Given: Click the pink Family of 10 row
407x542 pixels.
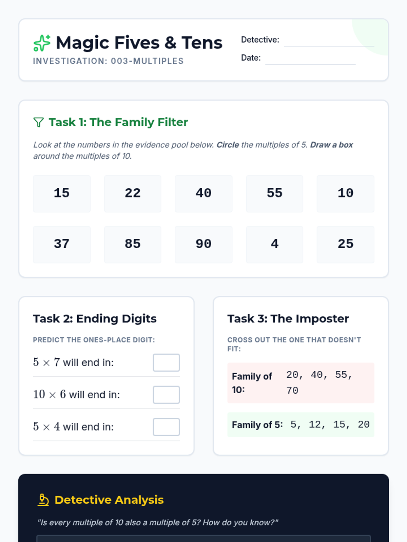Looking at the screenshot, I should tap(301, 383).
